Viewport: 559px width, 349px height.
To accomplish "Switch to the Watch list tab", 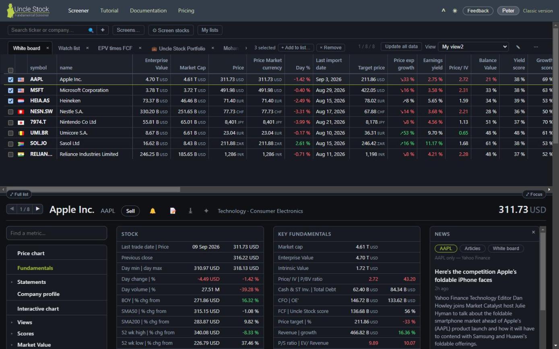I will 69,48.
